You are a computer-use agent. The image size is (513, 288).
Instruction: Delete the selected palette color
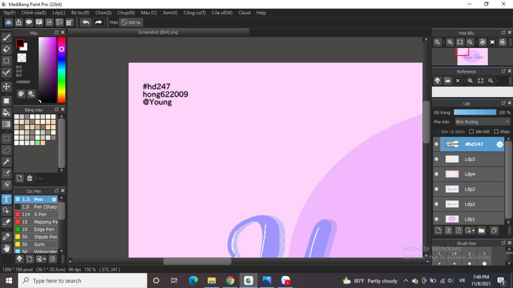tap(30, 178)
